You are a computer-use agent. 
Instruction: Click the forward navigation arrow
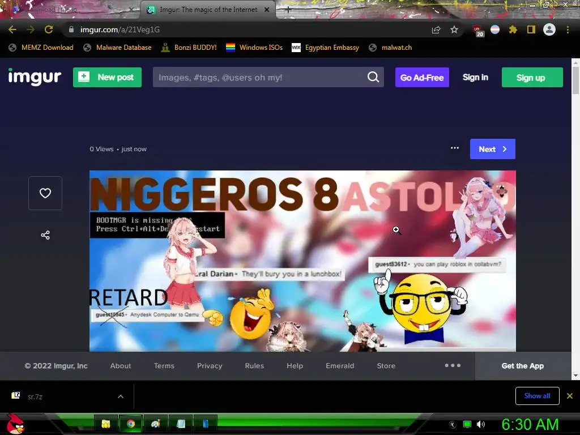[x=31, y=29]
